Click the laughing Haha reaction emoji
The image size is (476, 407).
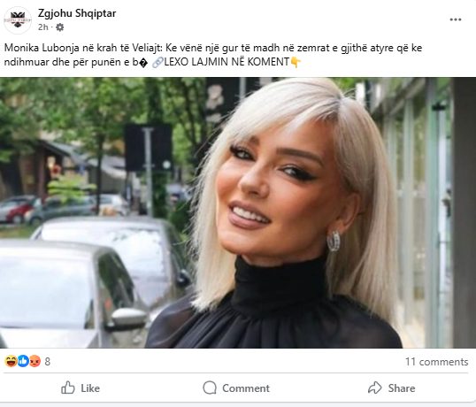(x=11, y=361)
